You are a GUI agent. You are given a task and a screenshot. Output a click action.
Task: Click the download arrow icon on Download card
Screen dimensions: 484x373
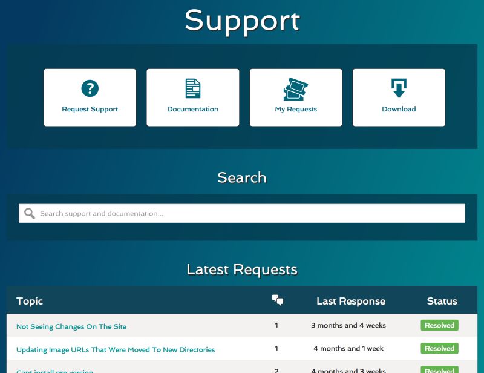coord(398,87)
